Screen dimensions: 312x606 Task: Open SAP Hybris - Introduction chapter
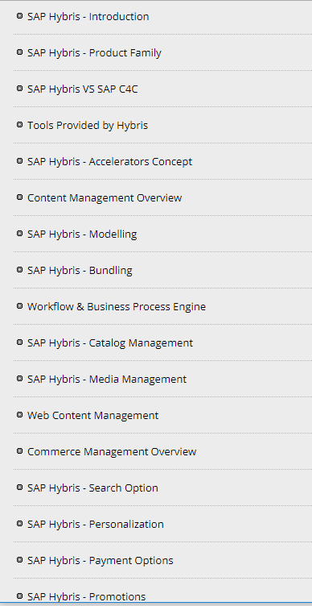(x=88, y=17)
